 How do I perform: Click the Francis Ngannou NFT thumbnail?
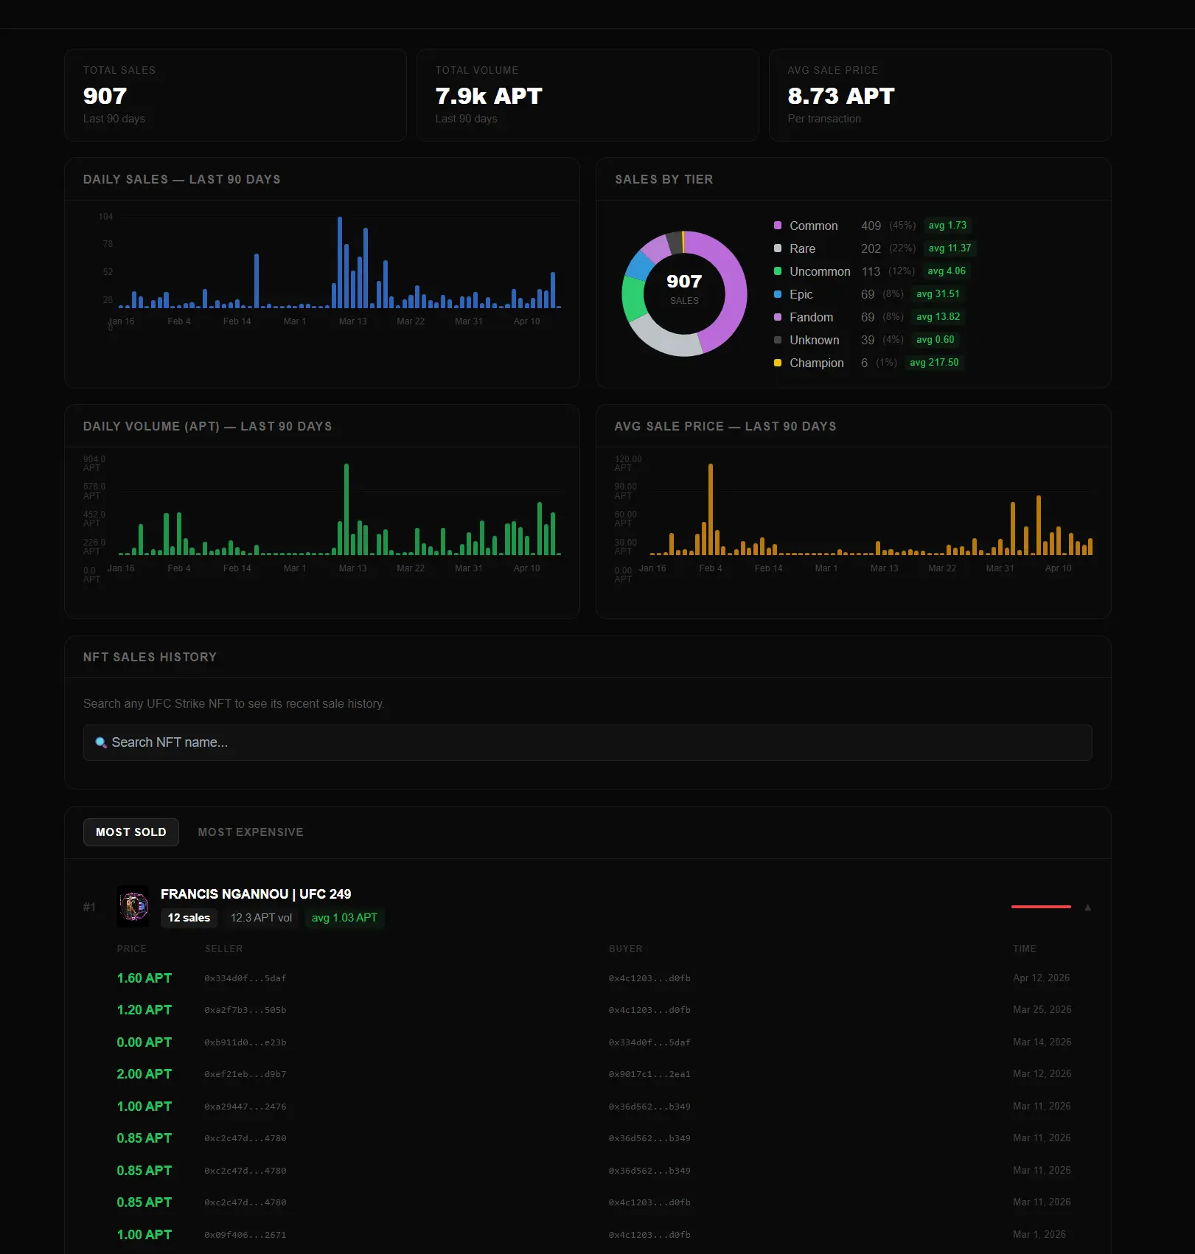click(133, 906)
